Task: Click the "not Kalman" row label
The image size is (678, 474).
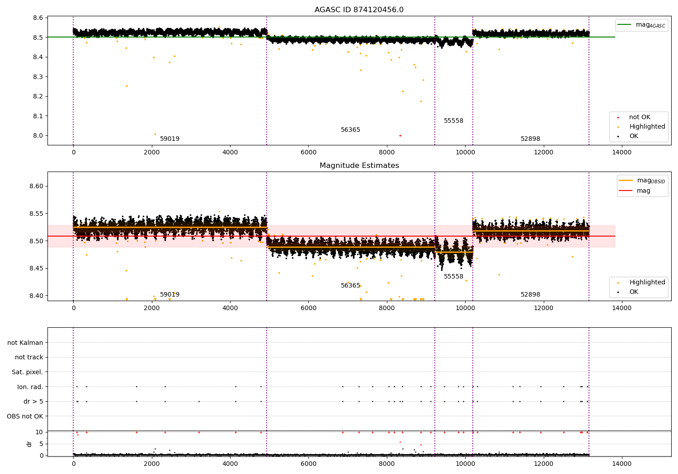Action: coord(25,343)
